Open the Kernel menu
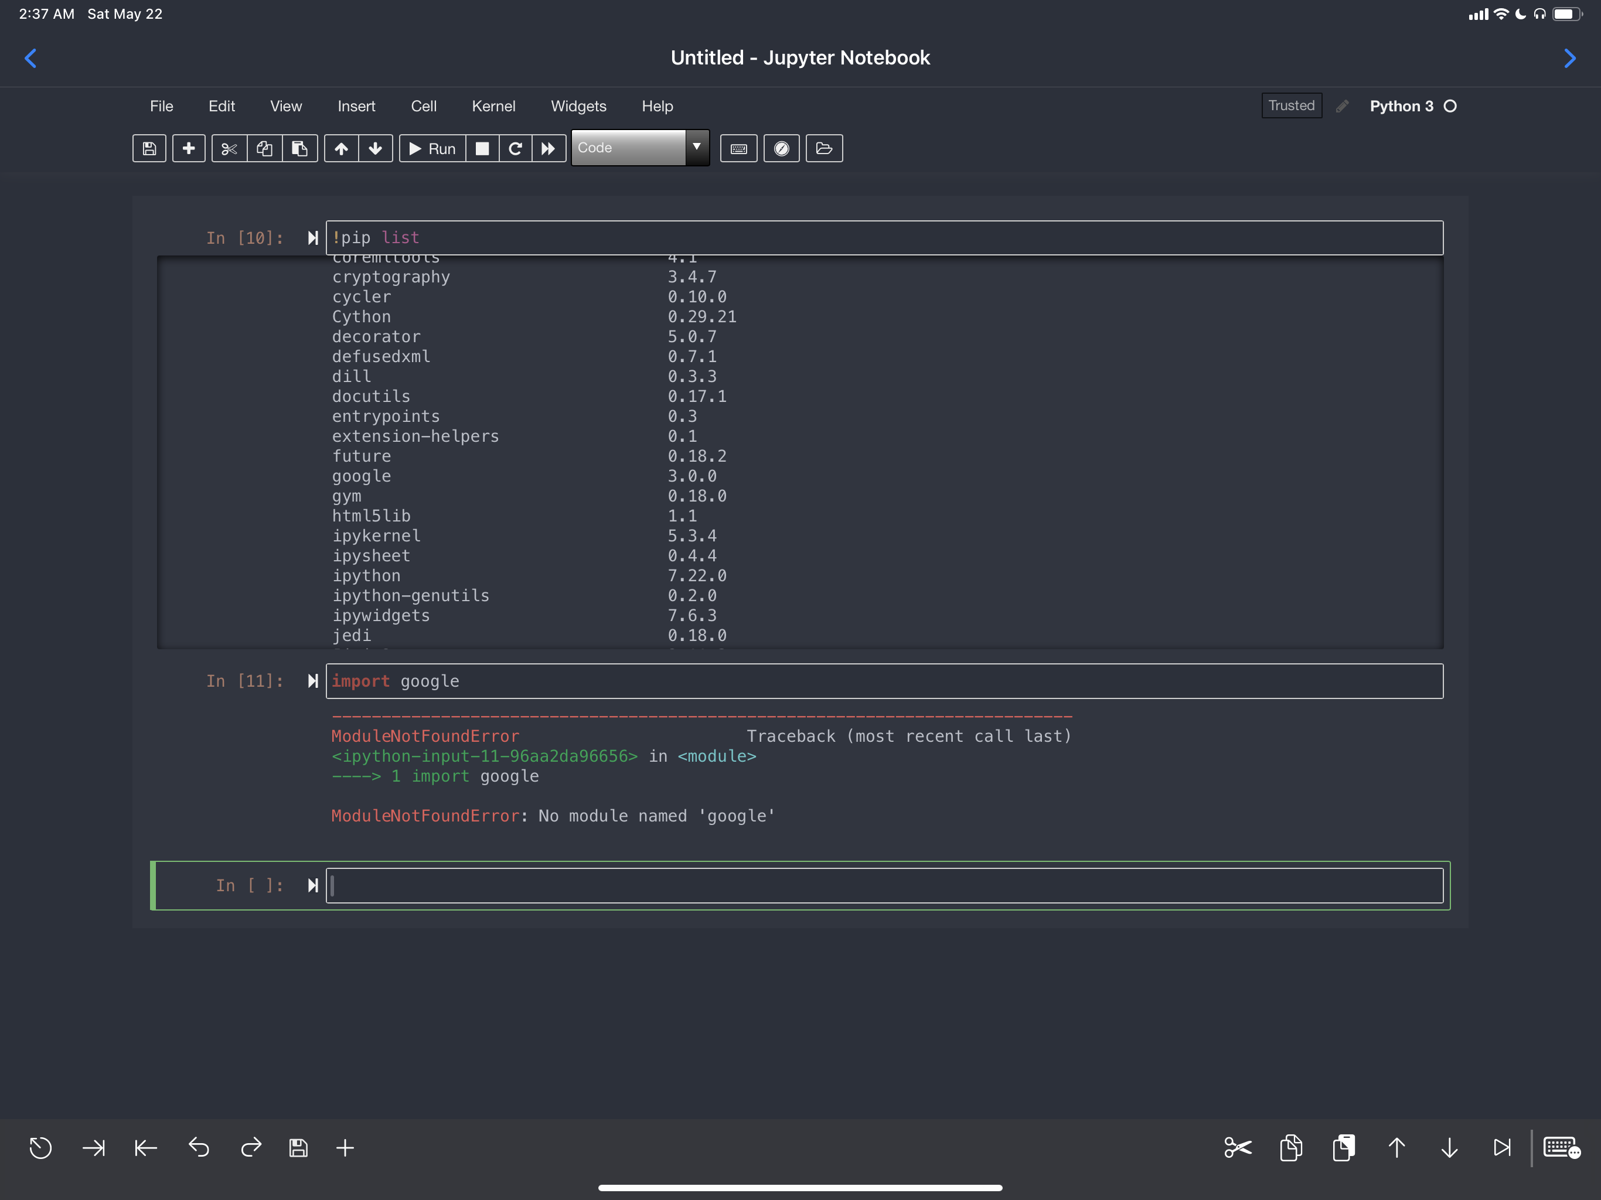Viewport: 1601px width, 1200px height. [493, 105]
